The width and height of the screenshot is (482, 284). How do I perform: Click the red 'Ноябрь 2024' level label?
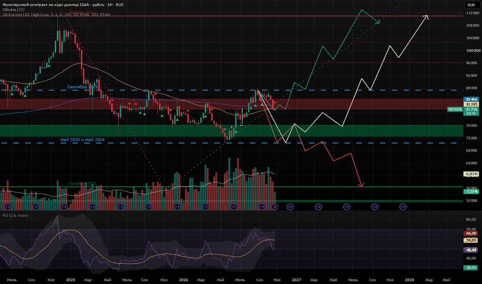(x=83, y=12)
